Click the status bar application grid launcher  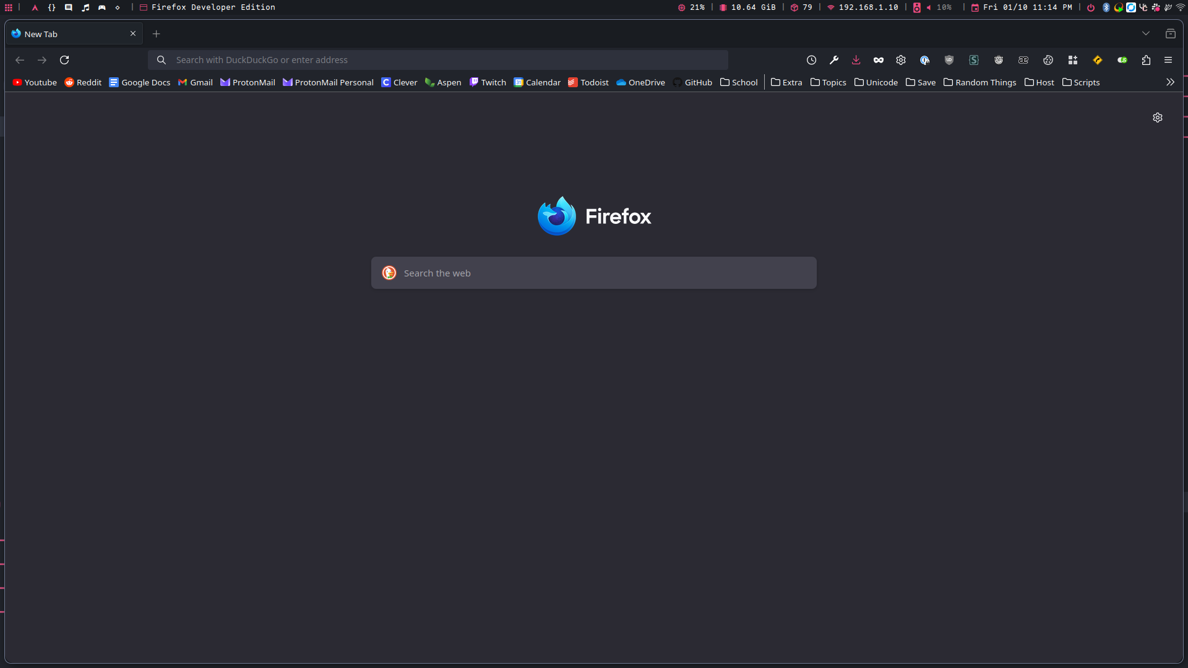tap(9, 7)
